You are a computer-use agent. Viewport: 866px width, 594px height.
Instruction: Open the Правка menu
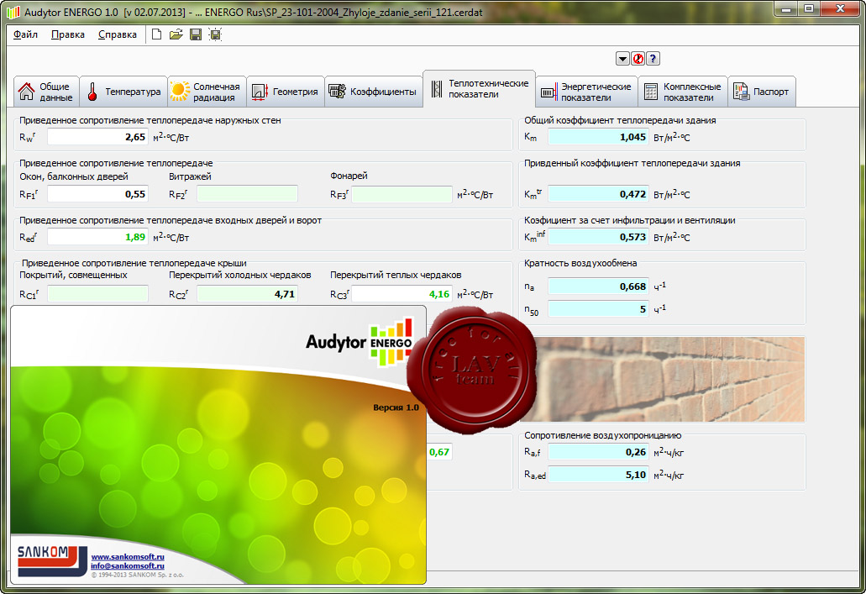68,34
